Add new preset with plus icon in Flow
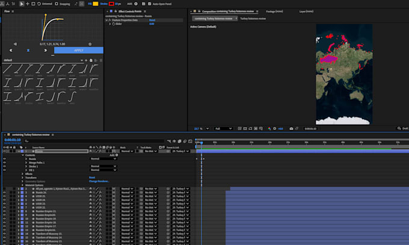The width and height of the screenshot is (409, 245). (86, 60)
